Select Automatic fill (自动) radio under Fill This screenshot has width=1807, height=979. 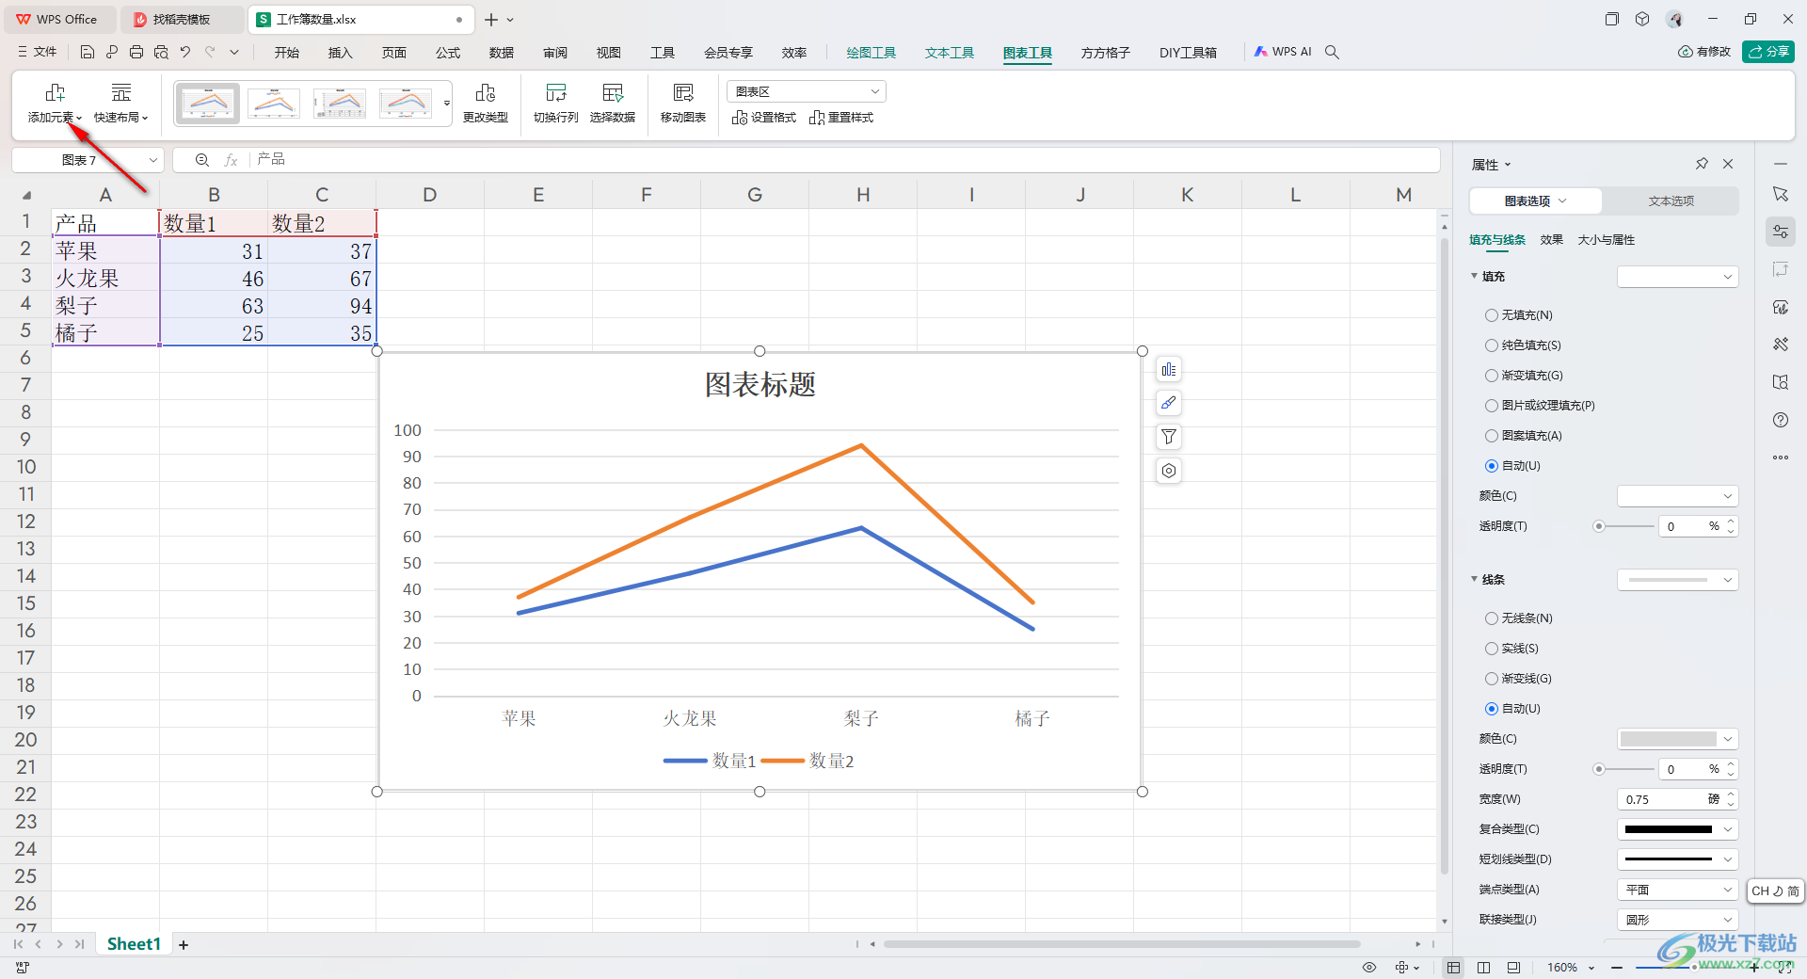[1492, 466]
